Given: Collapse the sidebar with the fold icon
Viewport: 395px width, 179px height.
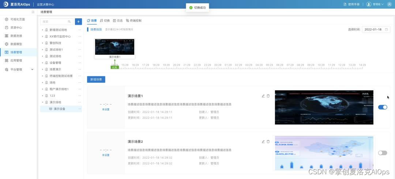Looking at the screenshot, I should 33,12.
